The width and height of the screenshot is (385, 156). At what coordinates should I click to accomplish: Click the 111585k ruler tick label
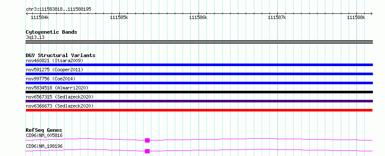point(119,17)
